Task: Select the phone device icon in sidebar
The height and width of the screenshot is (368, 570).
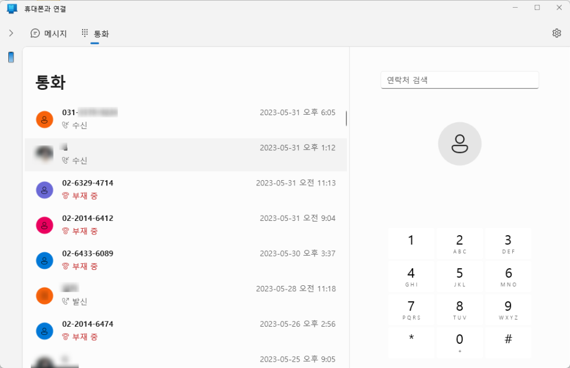Action: (11, 57)
